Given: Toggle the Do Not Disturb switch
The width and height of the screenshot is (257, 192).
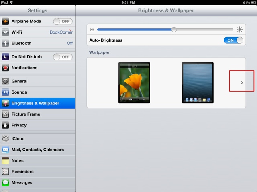Looking at the screenshot, I should pyautogui.click(x=63, y=57).
